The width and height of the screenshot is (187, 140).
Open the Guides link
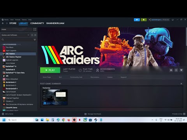click(110, 77)
